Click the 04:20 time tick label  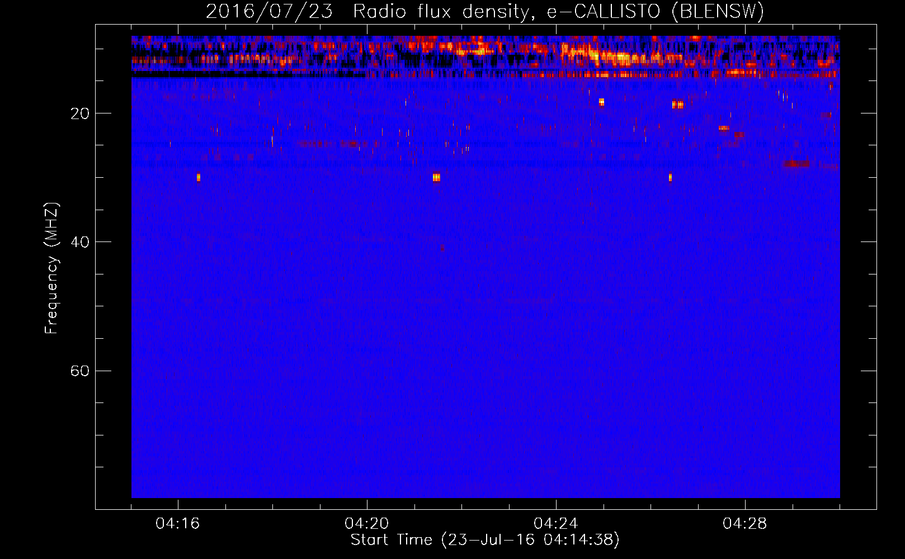click(x=367, y=524)
